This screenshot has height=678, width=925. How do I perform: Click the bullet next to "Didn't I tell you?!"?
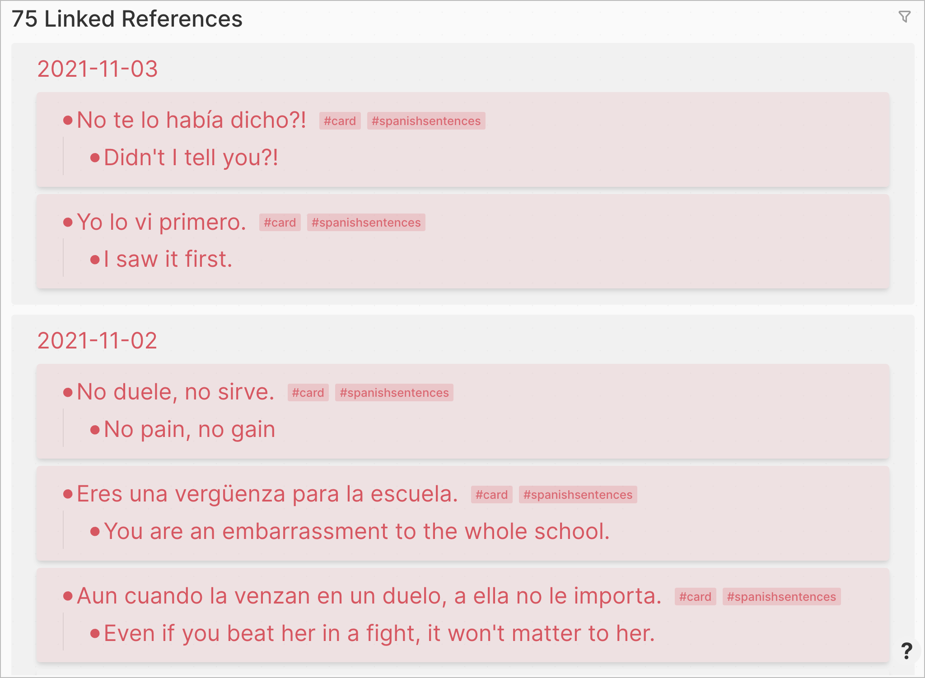click(x=95, y=157)
